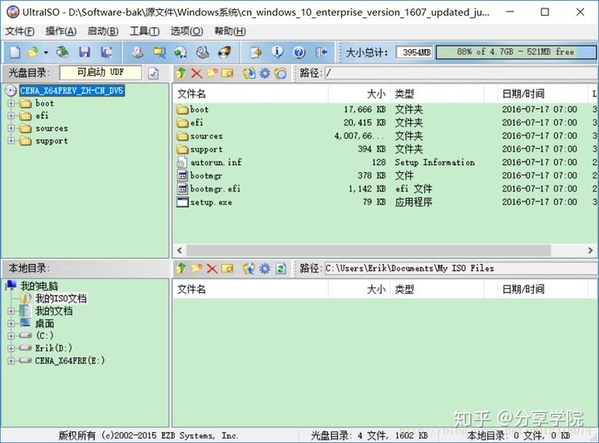This screenshot has height=443, width=599.
Task: Click the 88% of 4.7GB capacity bar
Action: point(516,52)
